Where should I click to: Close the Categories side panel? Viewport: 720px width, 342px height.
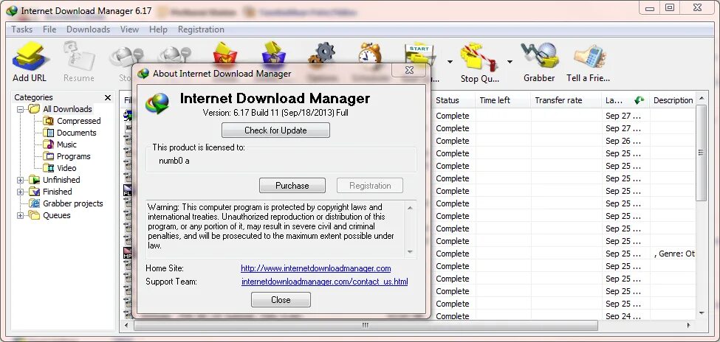(x=108, y=97)
